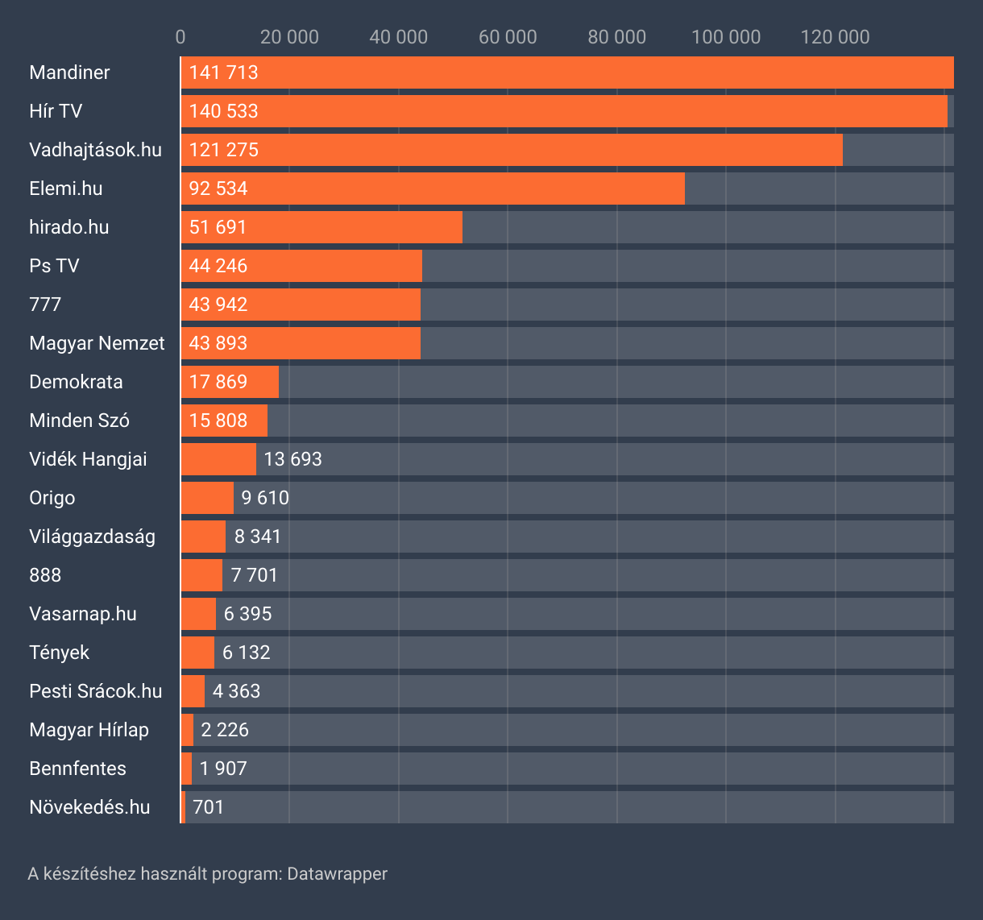
Task: Click the Pesti Srácok.hu label
Action: pos(95,691)
